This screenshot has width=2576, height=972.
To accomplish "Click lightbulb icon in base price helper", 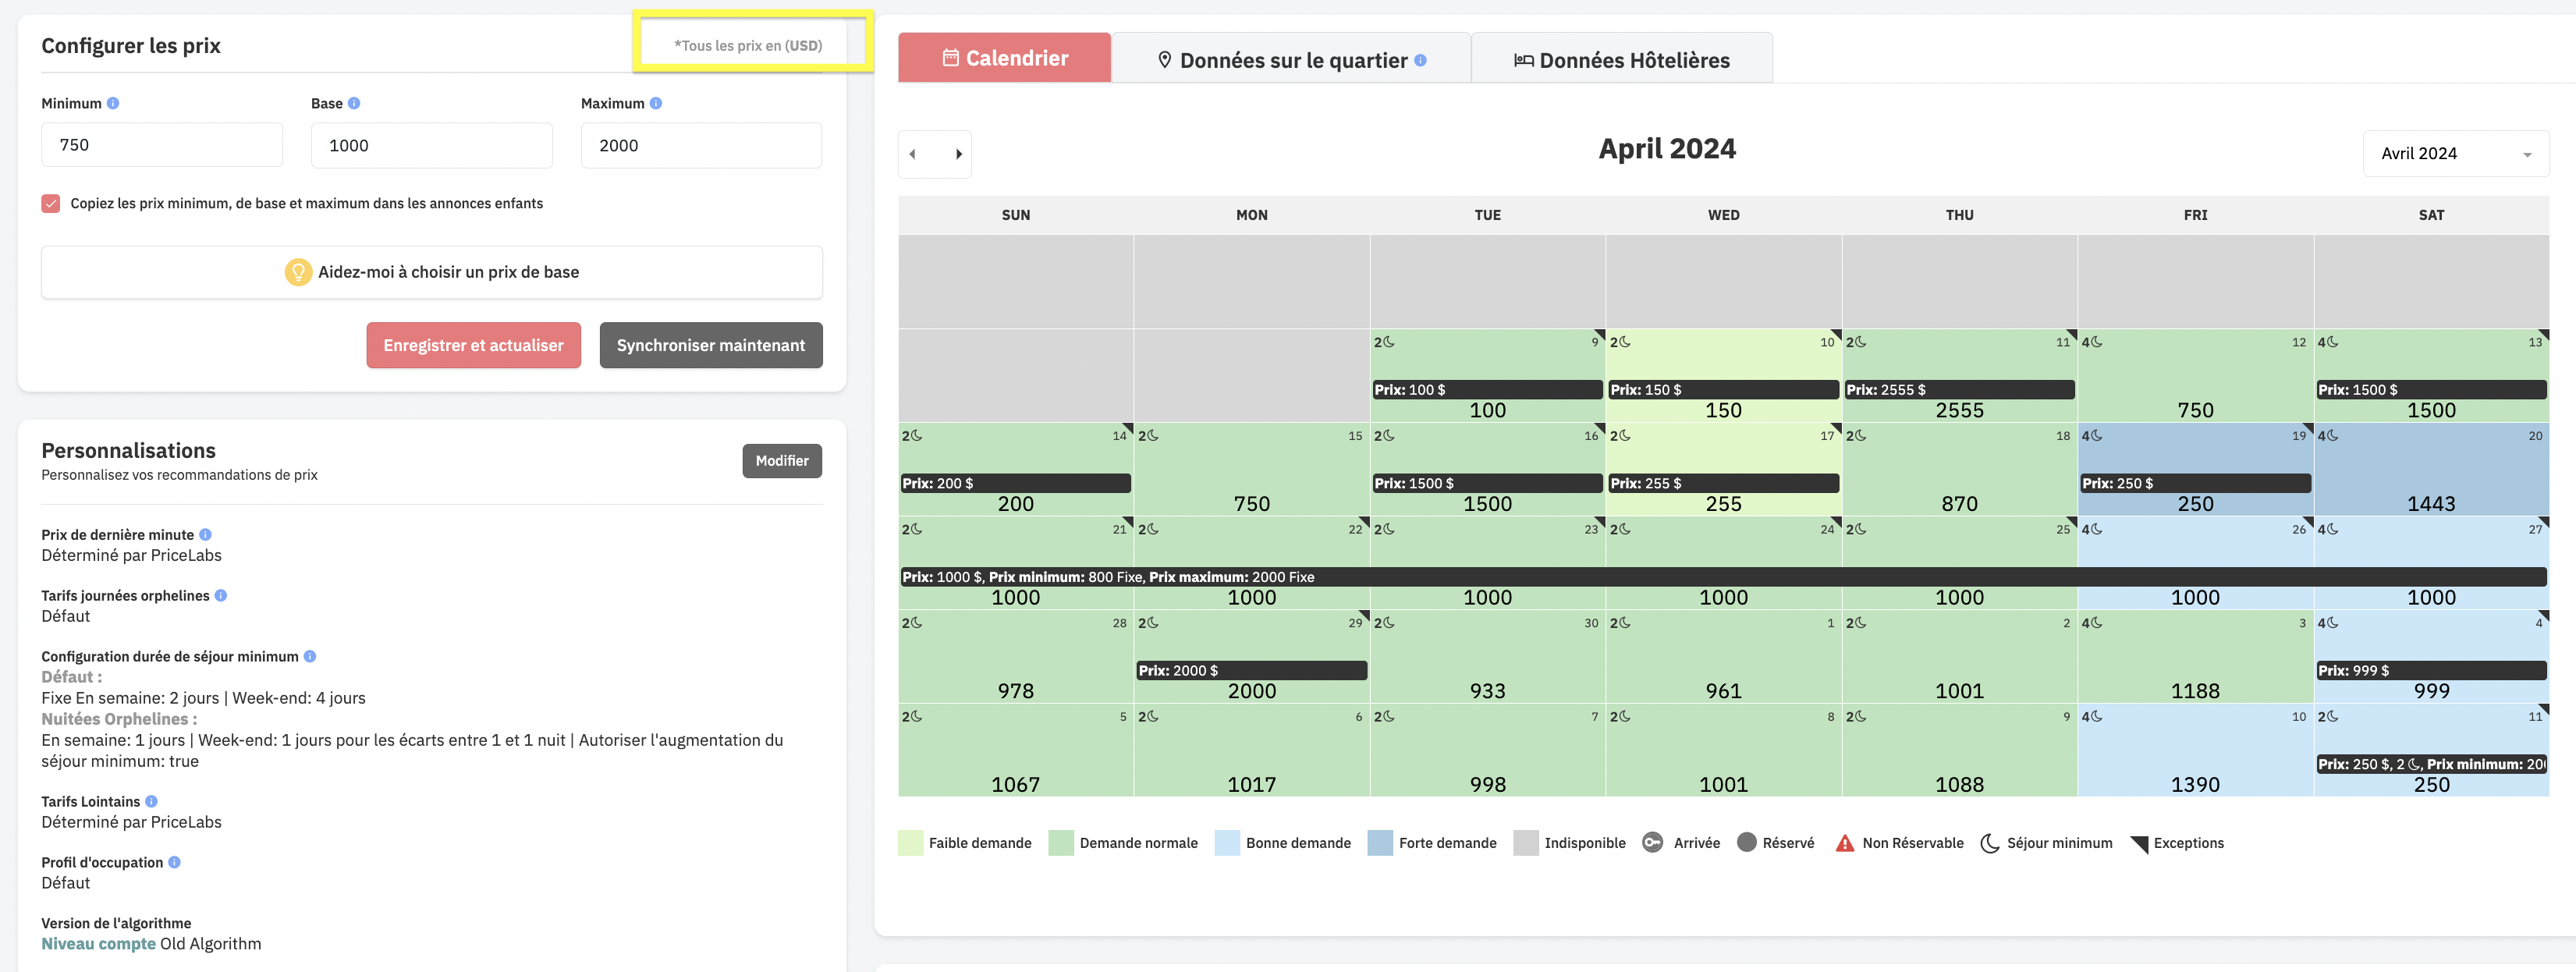I will pos(297,272).
